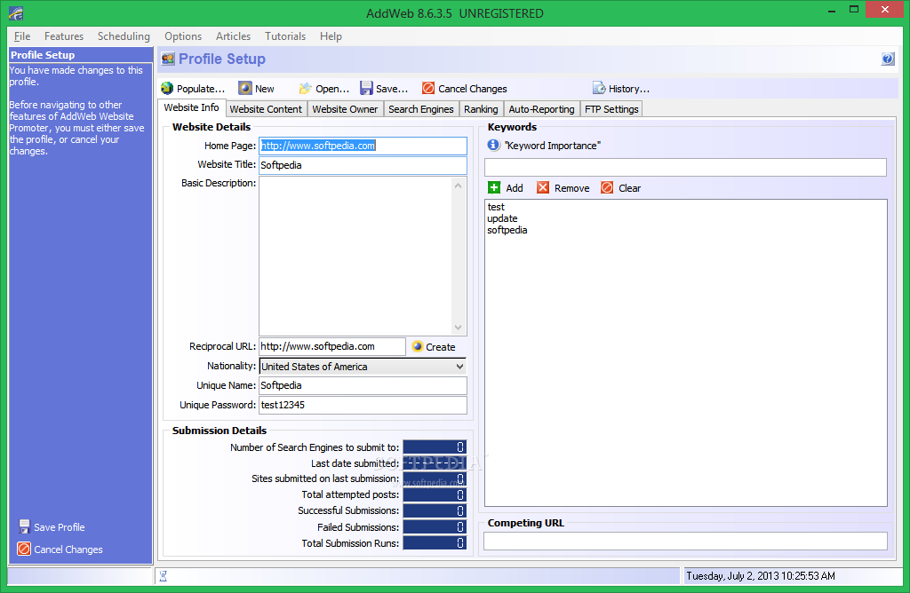Image resolution: width=910 pixels, height=593 pixels.
Task: Click the Unique Name input field
Action: (363, 385)
